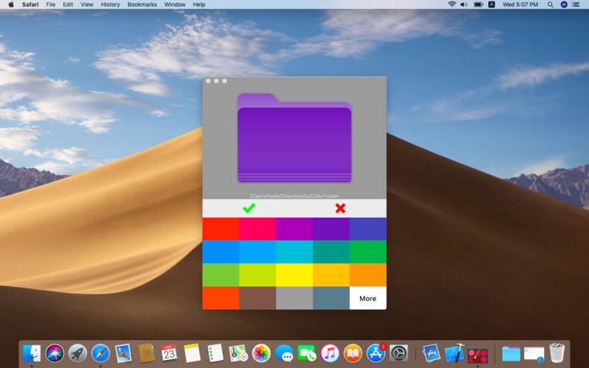Open the App Store dock icon
This screenshot has width=589, height=368.
(375, 353)
